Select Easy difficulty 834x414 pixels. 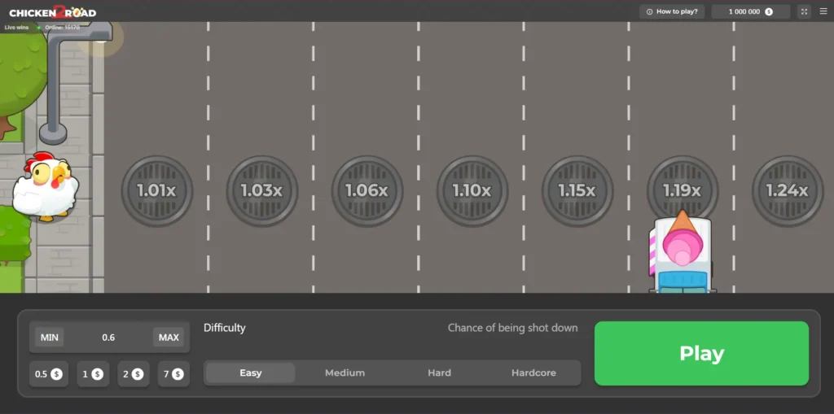point(250,373)
